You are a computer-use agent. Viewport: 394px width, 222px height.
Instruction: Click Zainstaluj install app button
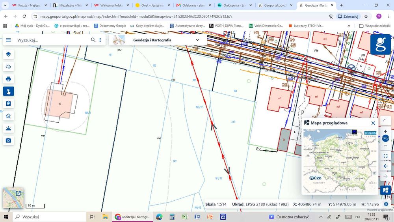pos(348,16)
